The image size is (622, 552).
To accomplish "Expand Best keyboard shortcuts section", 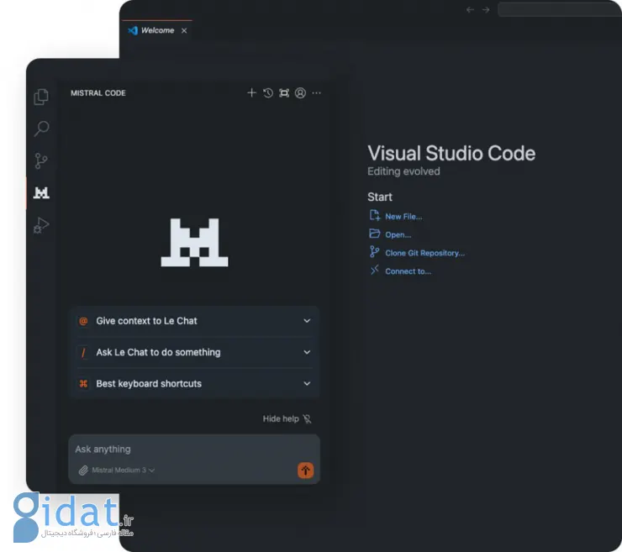I will (x=194, y=383).
